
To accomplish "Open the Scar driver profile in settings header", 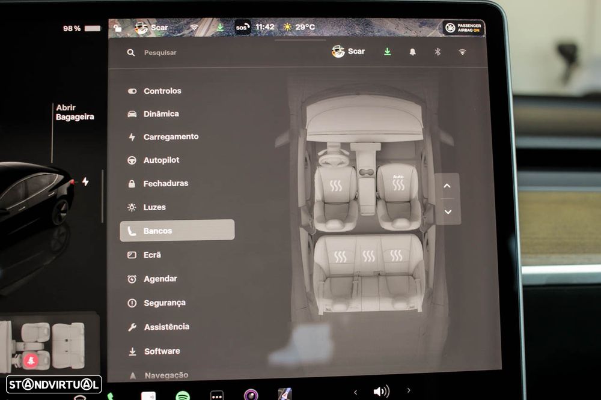I will pos(348,51).
